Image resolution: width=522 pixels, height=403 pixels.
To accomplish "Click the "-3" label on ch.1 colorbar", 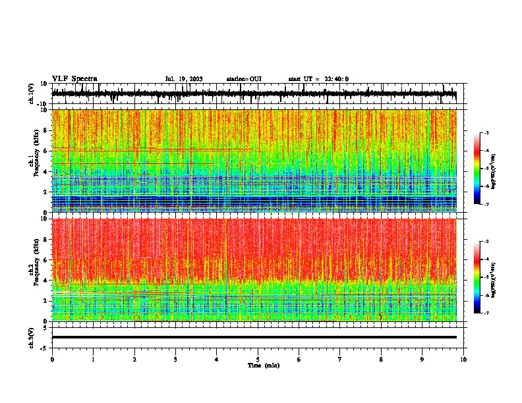I will 486,132.
